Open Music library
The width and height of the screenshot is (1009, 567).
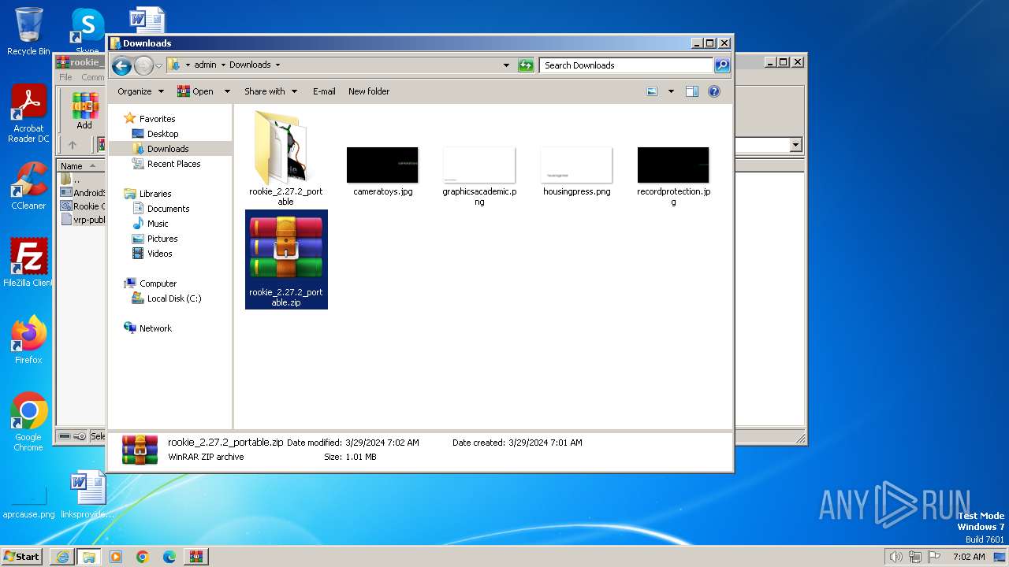pyautogui.click(x=158, y=224)
